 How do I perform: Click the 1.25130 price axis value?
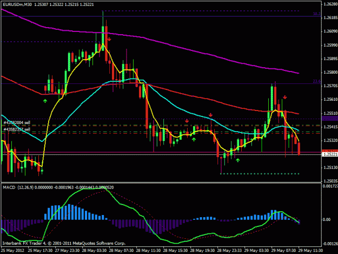click(x=330, y=167)
